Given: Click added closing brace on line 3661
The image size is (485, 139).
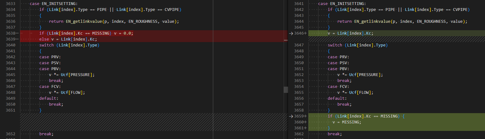Looking at the screenshot, I should [329, 128].
